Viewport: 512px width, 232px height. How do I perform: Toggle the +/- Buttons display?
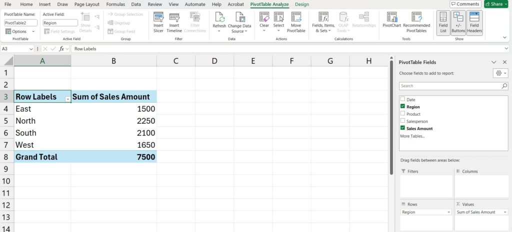458,22
